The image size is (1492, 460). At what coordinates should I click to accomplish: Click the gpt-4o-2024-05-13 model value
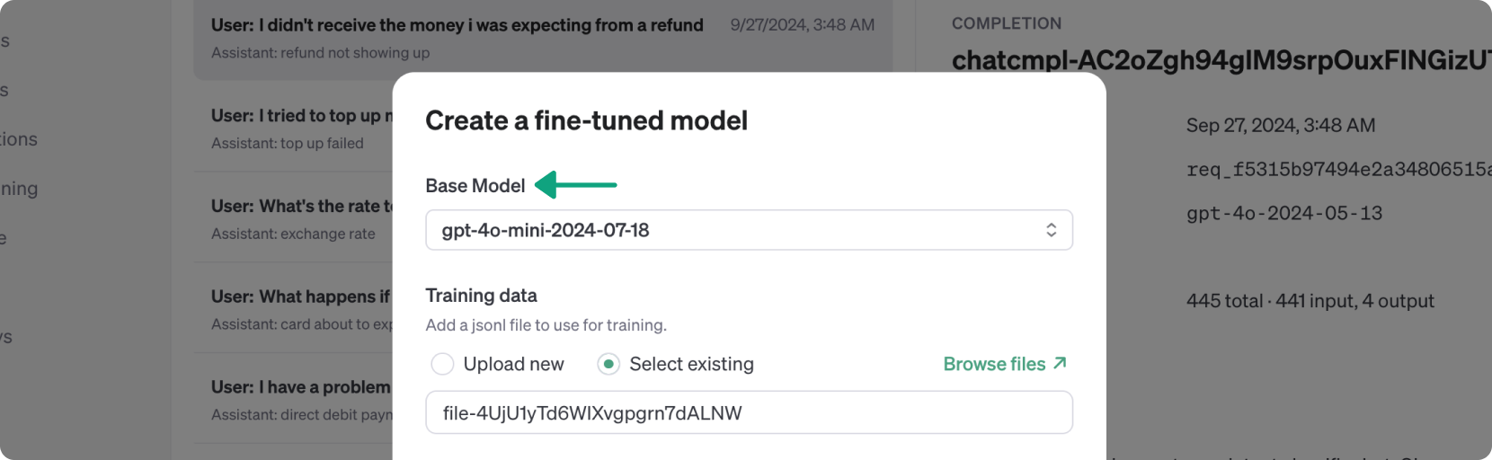[x=1283, y=214]
